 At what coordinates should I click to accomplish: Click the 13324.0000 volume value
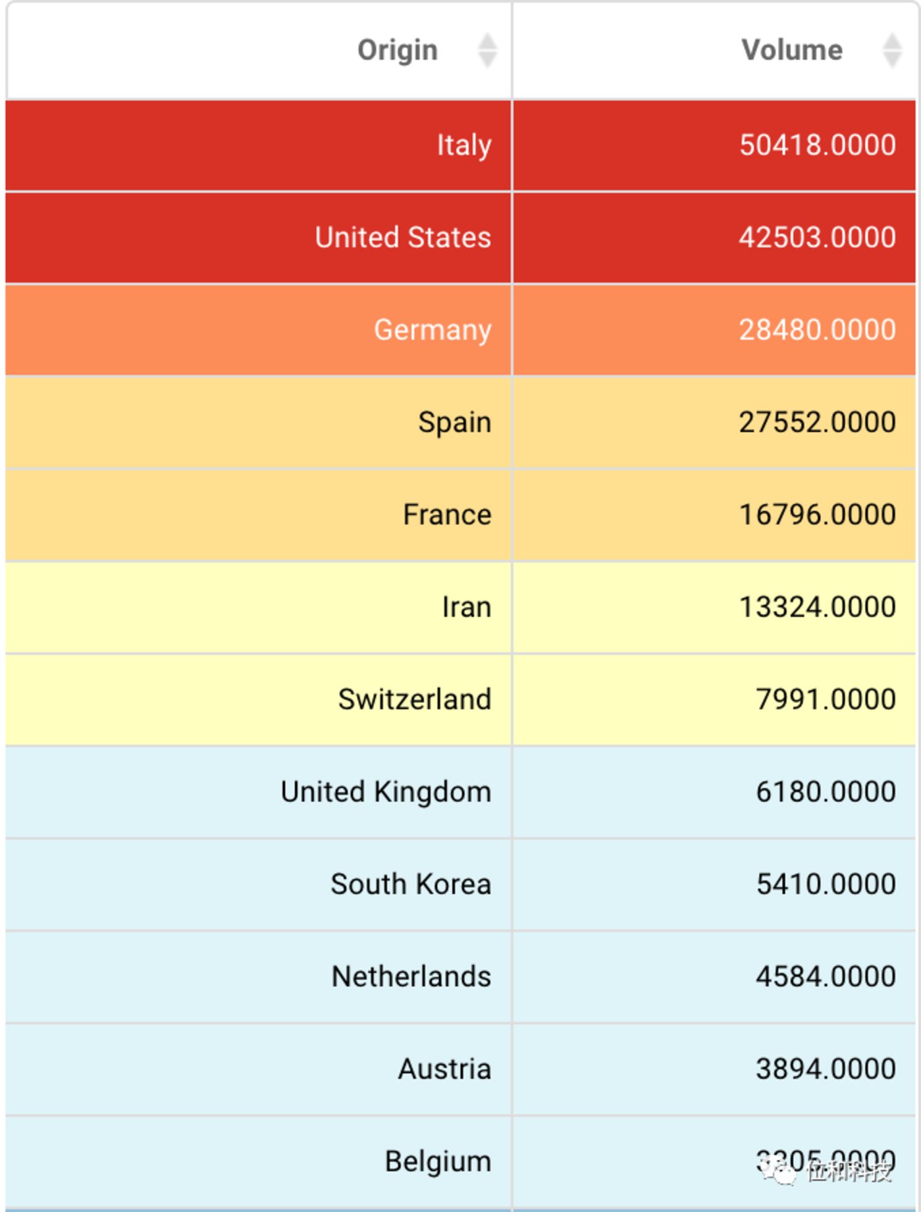coord(817,607)
